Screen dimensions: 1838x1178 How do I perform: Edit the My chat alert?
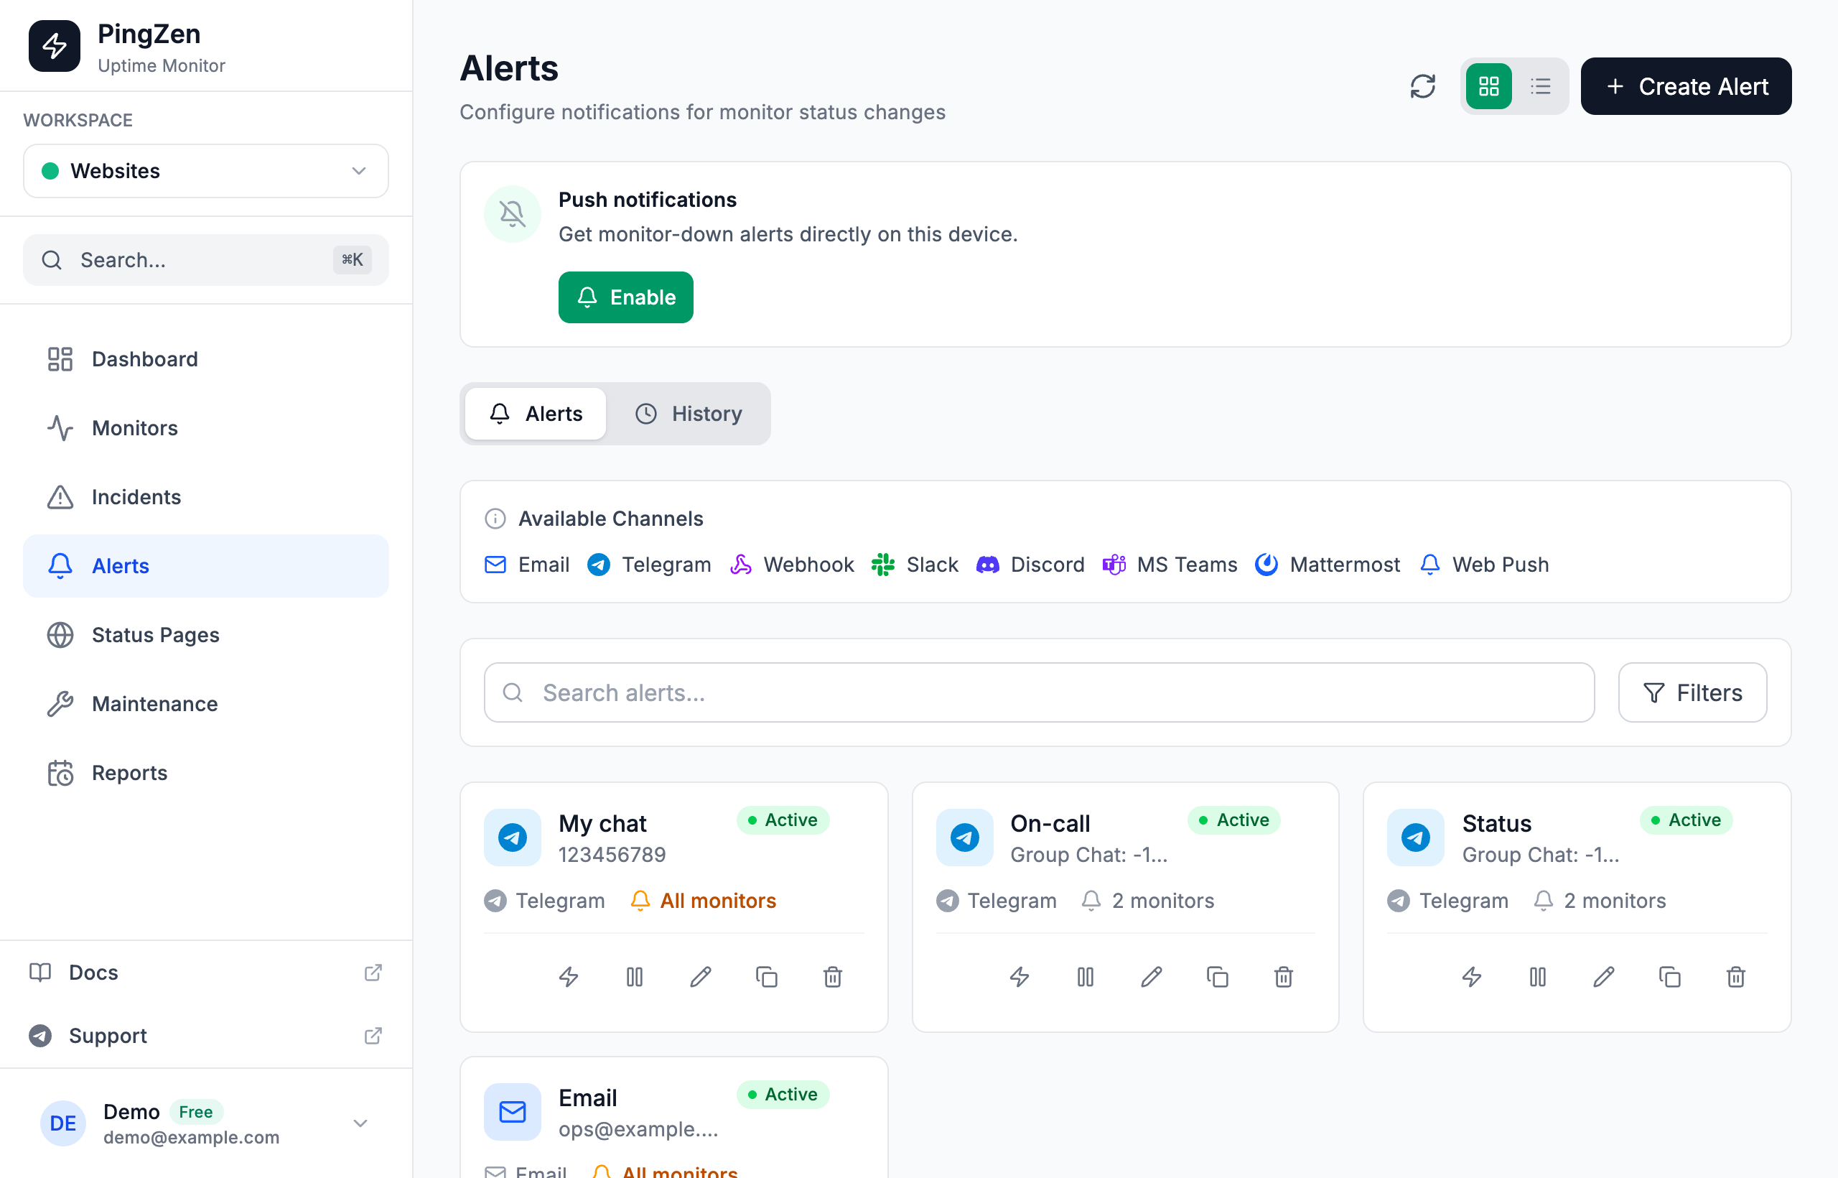pyautogui.click(x=700, y=976)
